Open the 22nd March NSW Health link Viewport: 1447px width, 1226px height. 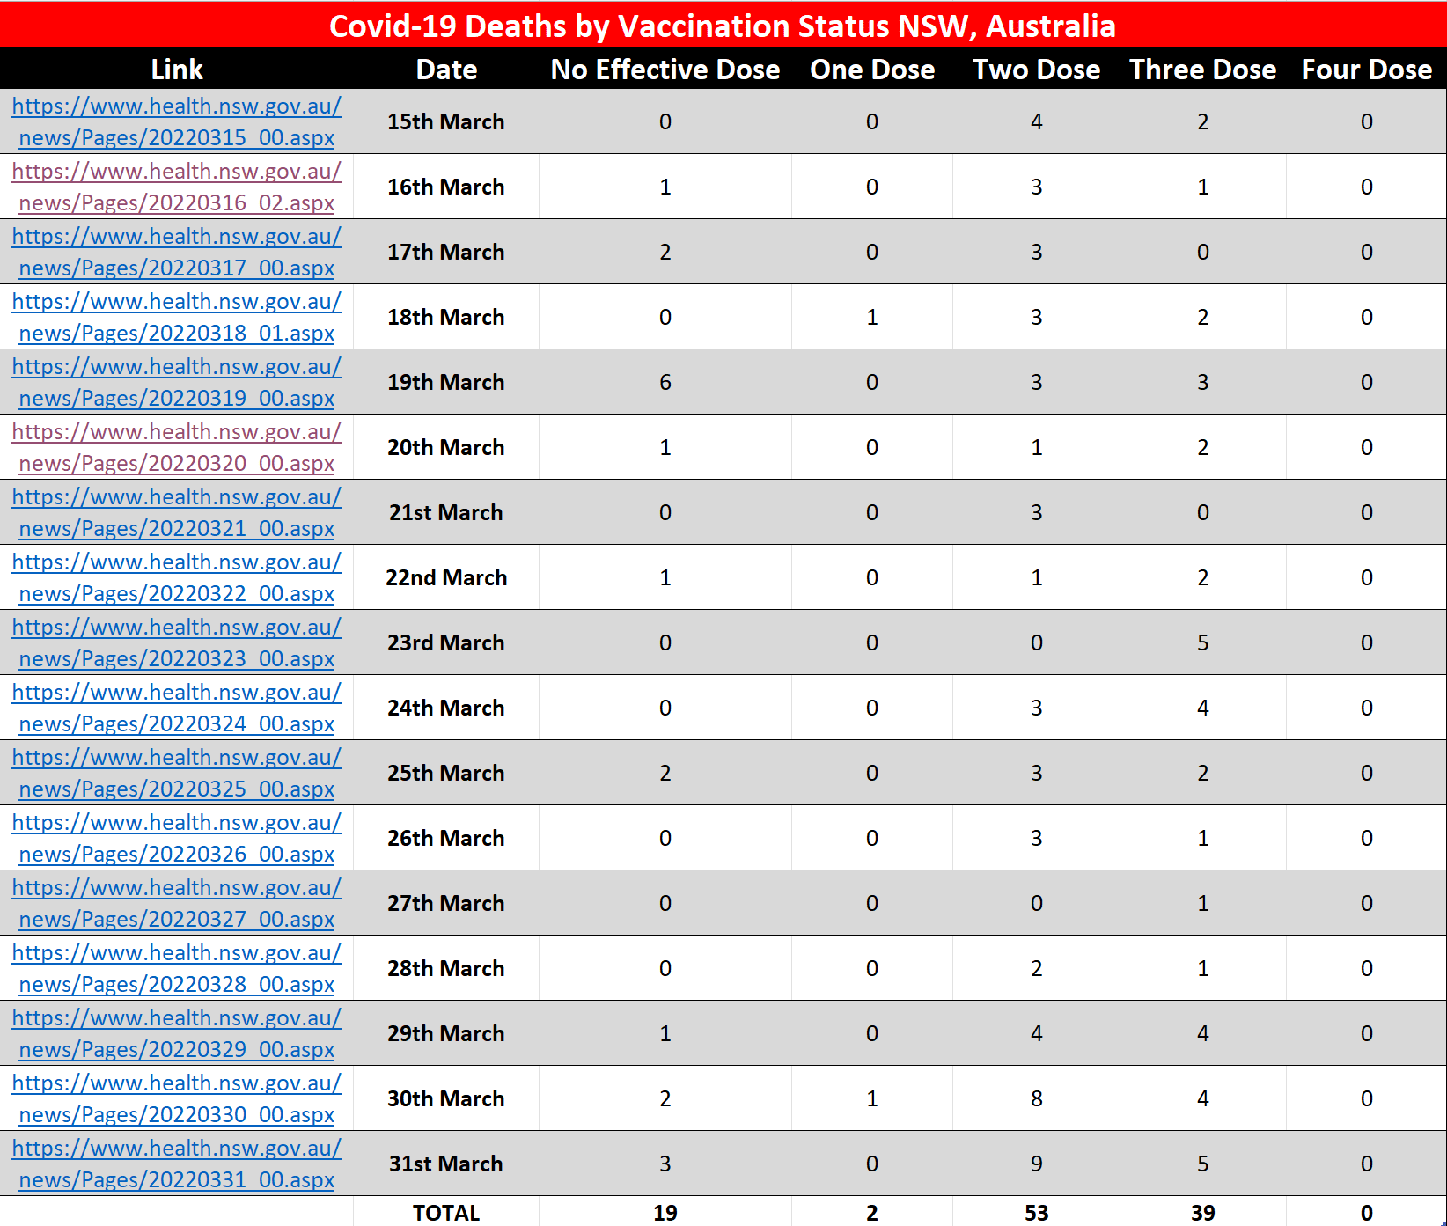coord(177,577)
